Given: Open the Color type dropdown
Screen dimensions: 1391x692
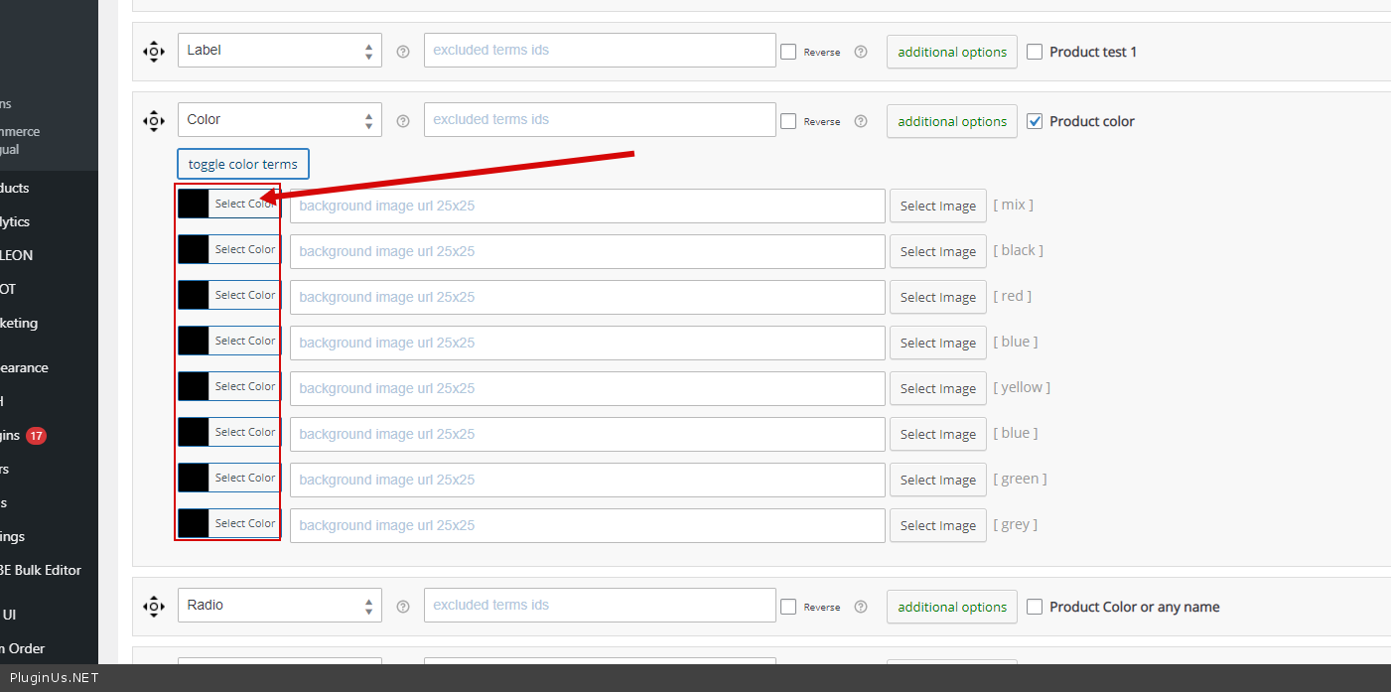Looking at the screenshot, I should click(x=279, y=120).
